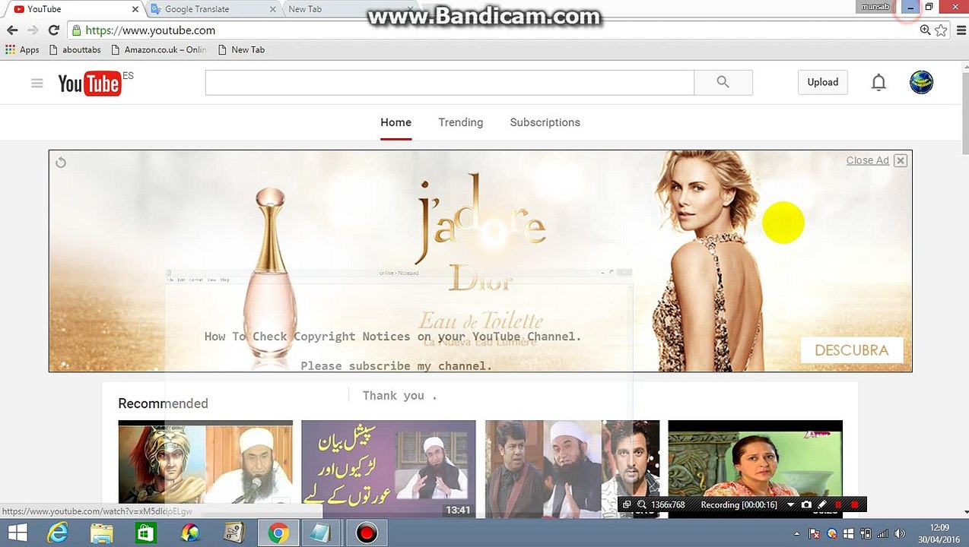This screenshot has width=969, height=547.
Task: Click the browser back arrow
Action: tap(12, 30)
